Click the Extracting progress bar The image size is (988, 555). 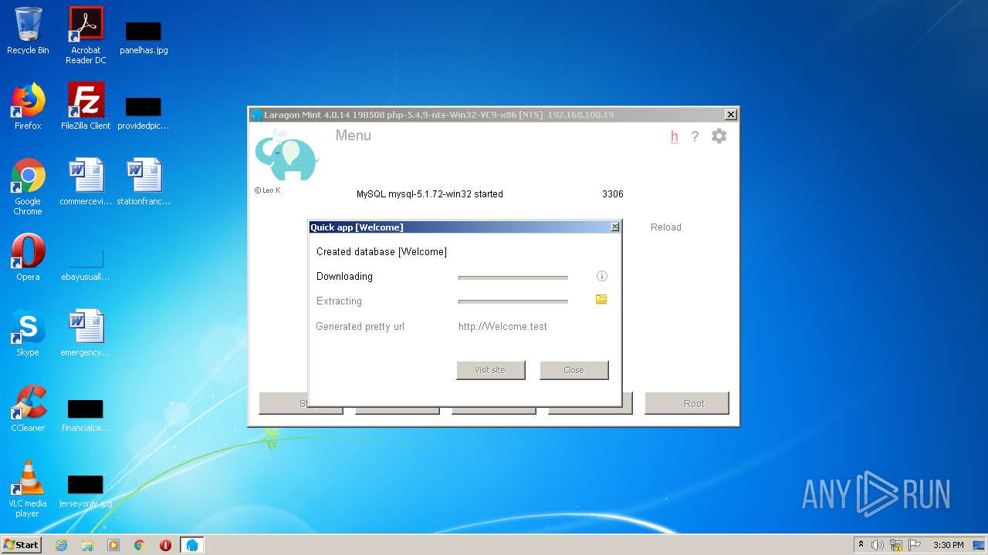pos(513,301)
